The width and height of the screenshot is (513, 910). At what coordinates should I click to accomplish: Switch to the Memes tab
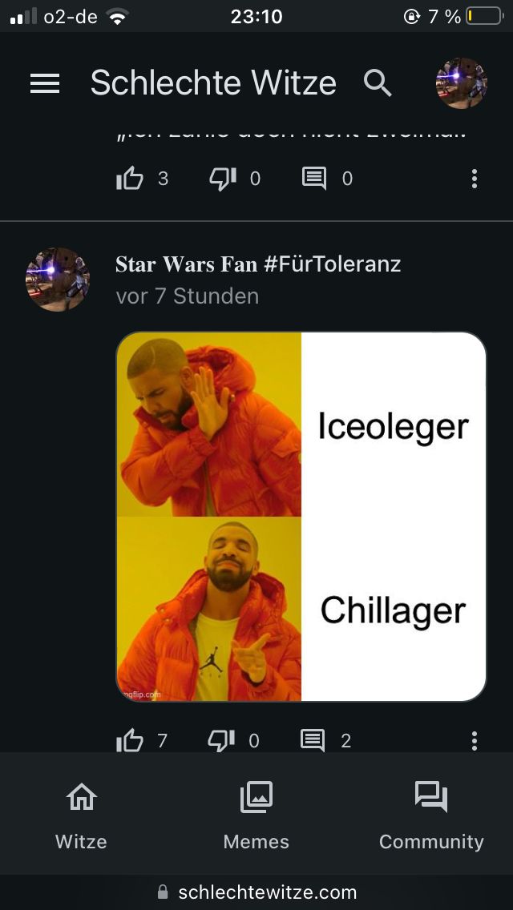[x=256, y=815]
